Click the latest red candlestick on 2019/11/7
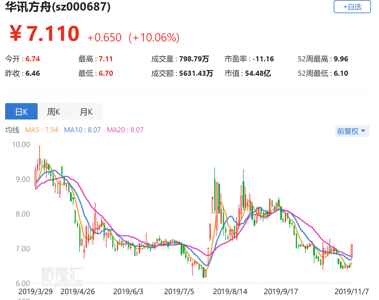This screenshot has height=300, width=379. 352,251
